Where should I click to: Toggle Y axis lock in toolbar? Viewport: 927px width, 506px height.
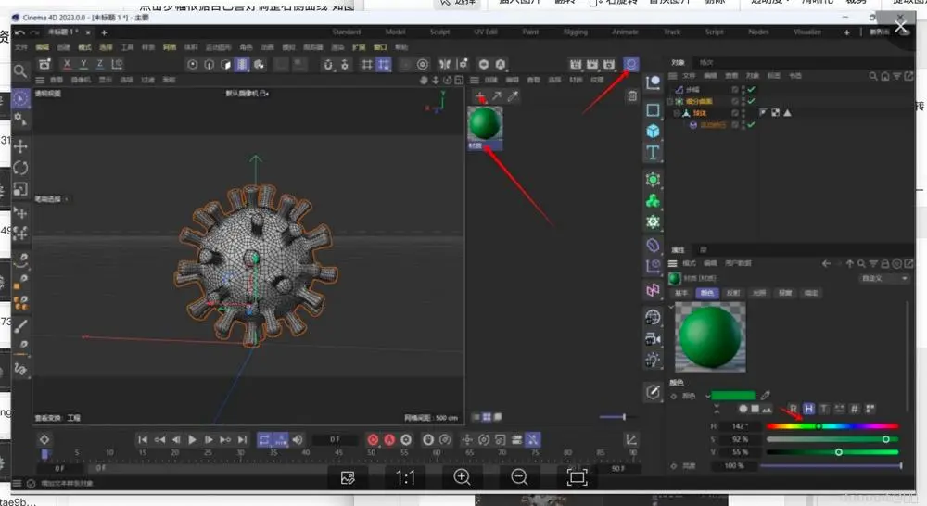(83, 64)
